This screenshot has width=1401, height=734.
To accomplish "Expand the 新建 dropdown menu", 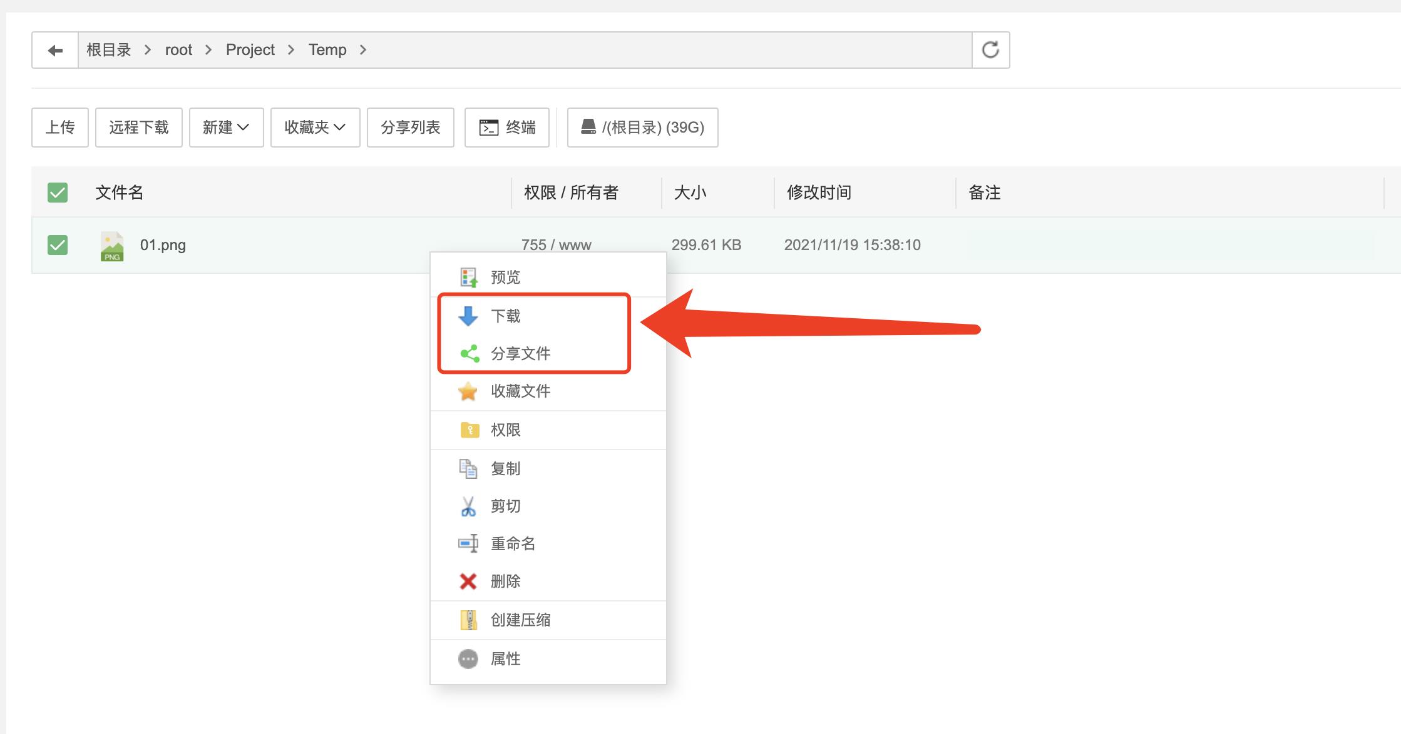I will [224, 128].
